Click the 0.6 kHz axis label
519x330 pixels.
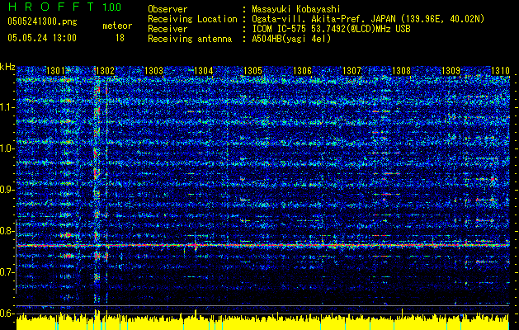coord(7,313)
